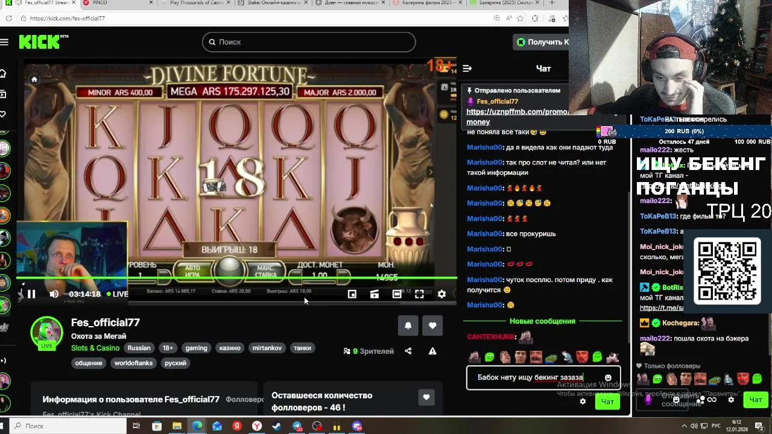Click the Получить K button

[542, 42]
